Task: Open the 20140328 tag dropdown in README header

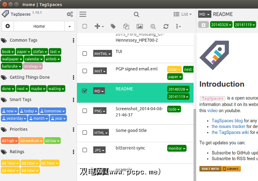Action: (221, 25)
